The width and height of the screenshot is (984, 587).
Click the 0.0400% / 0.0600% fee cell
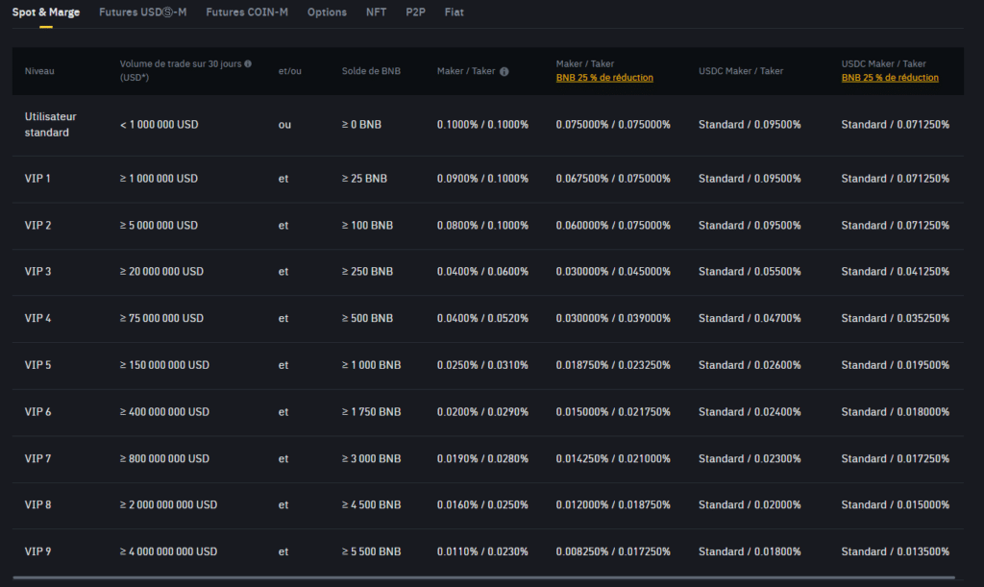(482, 272)
